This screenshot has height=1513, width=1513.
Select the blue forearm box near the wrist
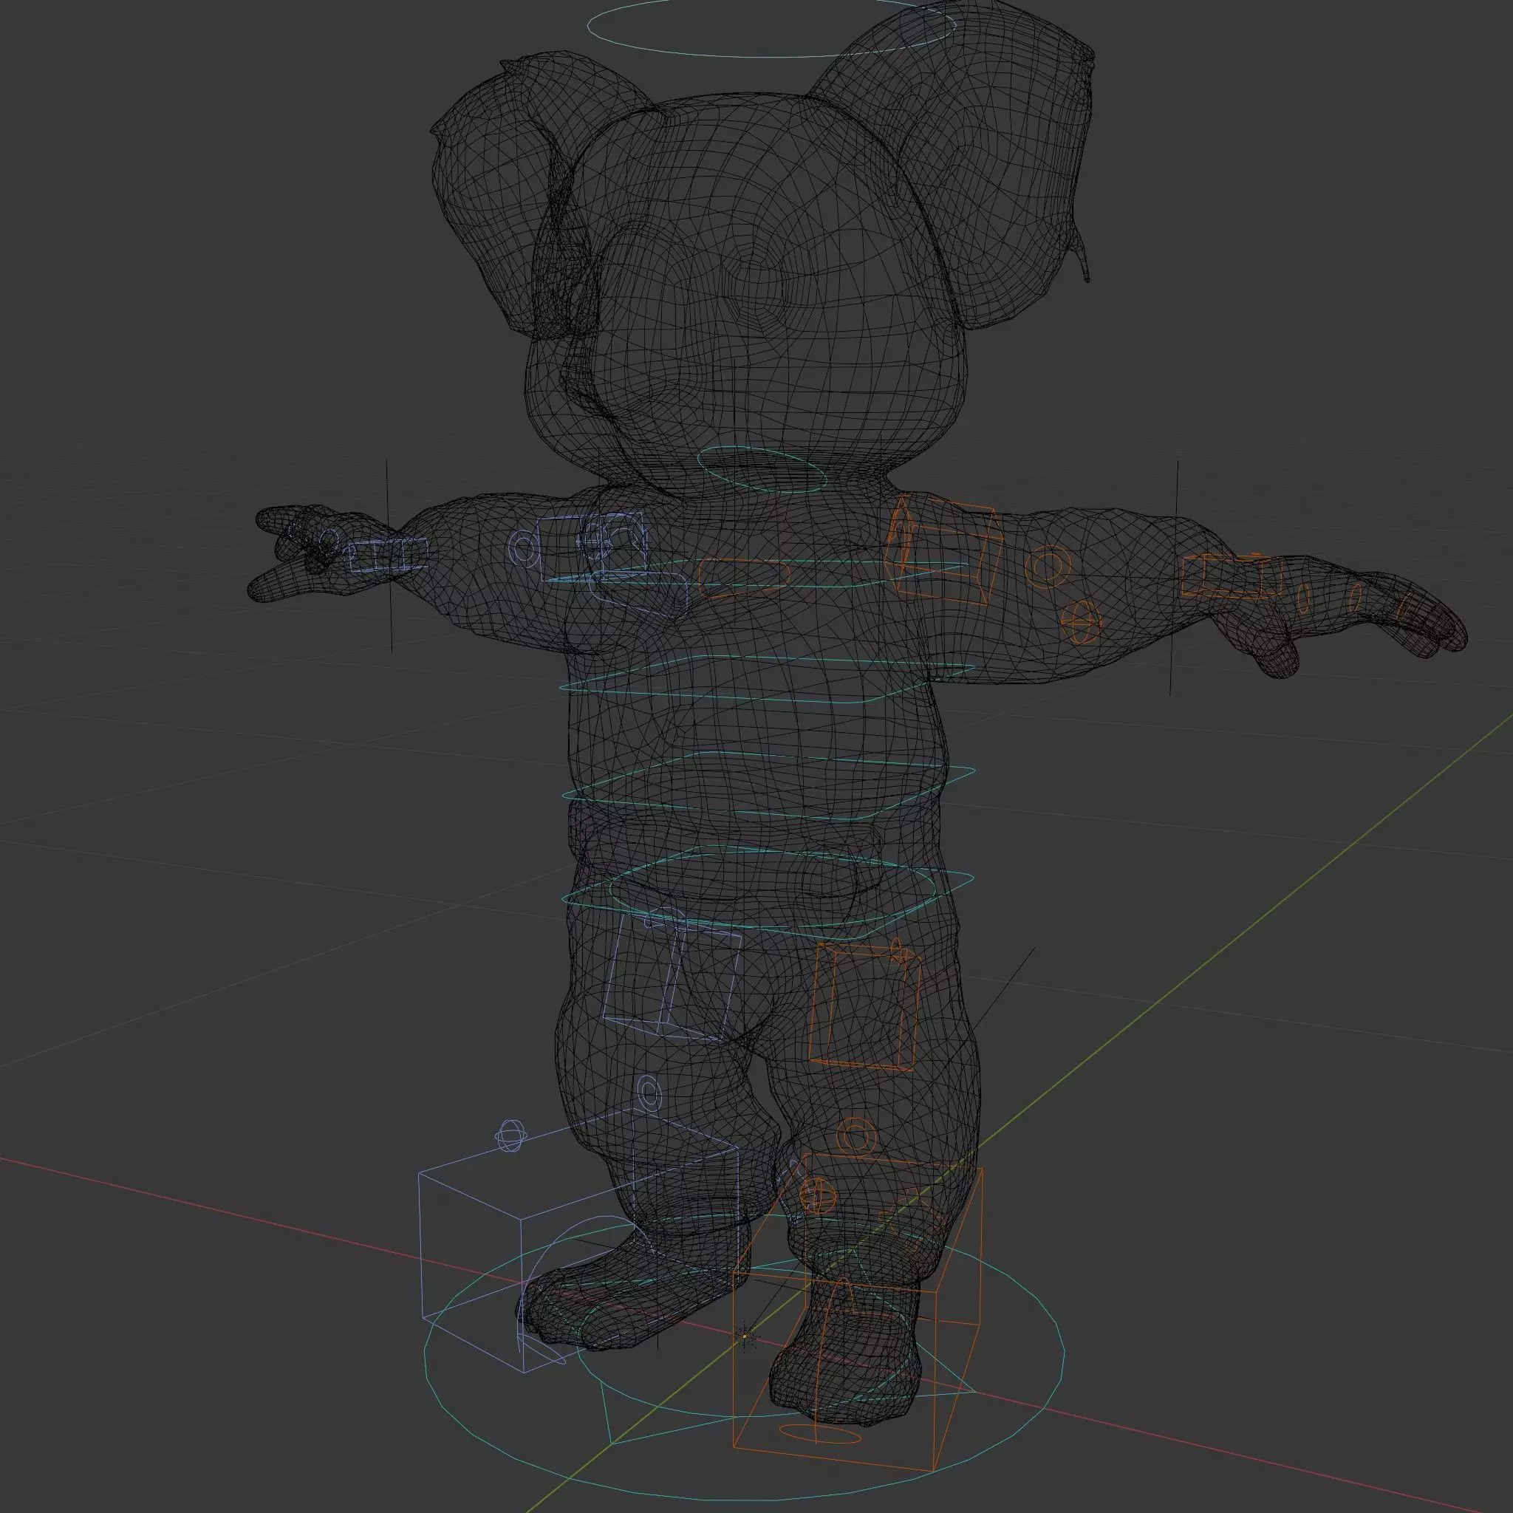point(388,556)
